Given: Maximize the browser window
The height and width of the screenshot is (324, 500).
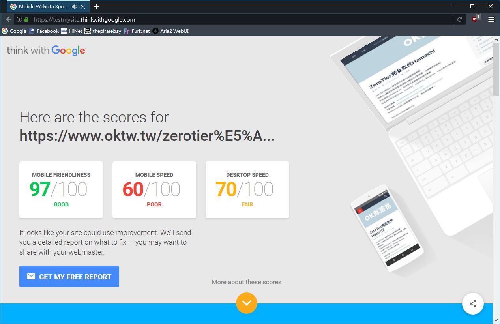Looking at the screenshot, I should coord(472,6).
